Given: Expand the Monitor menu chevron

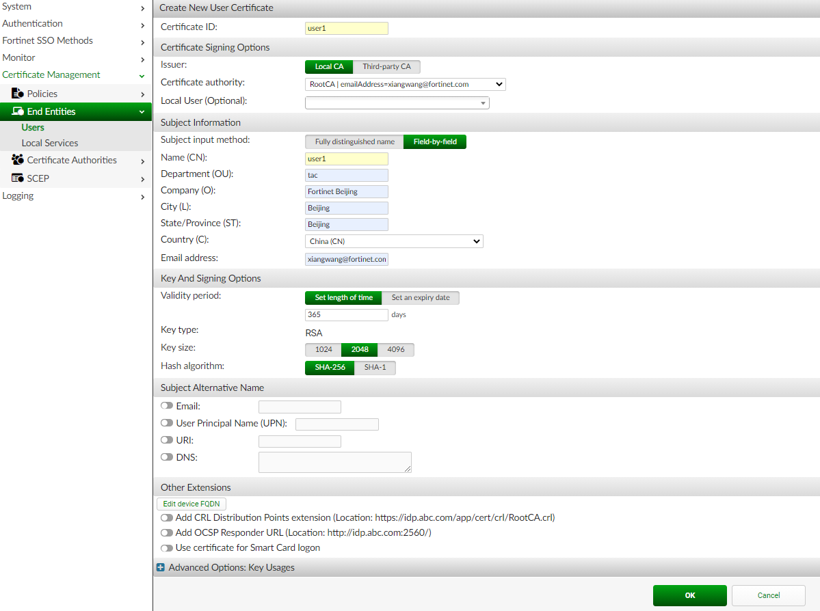Looking at the screenshot, I should [x=142, y=59].
